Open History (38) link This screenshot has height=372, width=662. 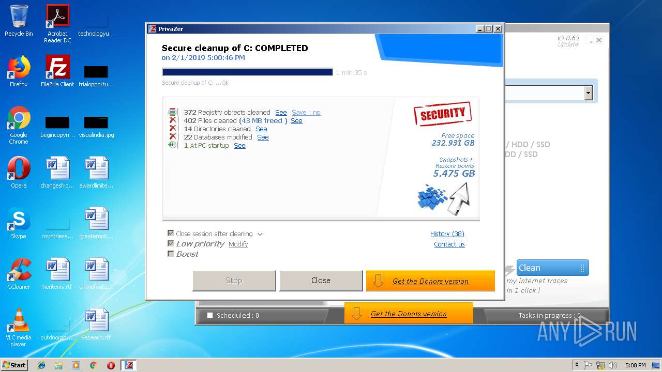point(447,234)
